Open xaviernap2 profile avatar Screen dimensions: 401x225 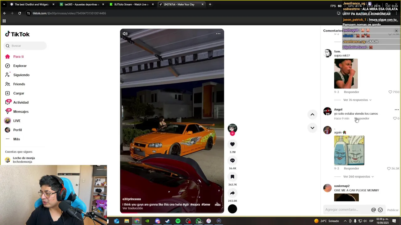coord(327,188)
